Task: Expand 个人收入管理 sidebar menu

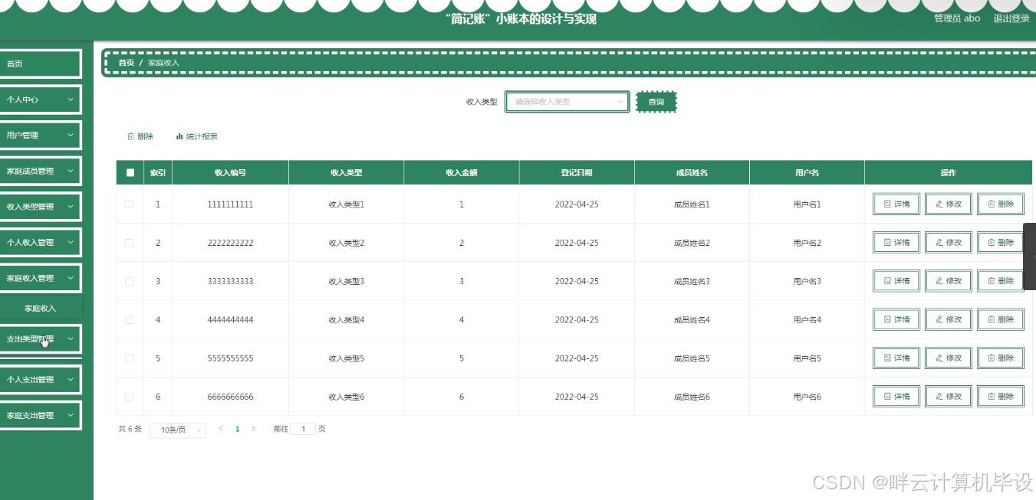Action: tap(41, 243)
